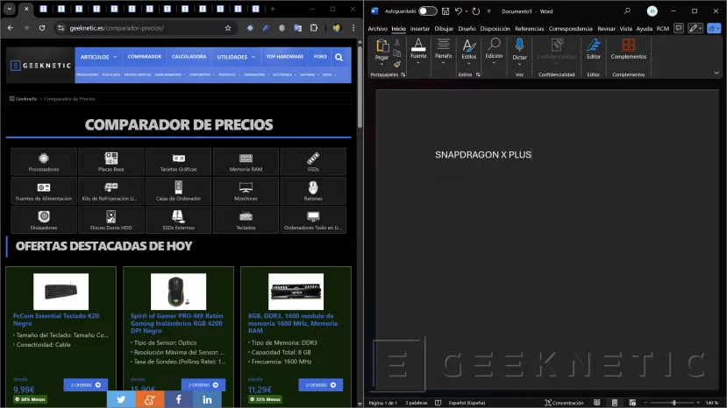
Task: Open the Archivo menu in Word
Action: pos(377,29)
